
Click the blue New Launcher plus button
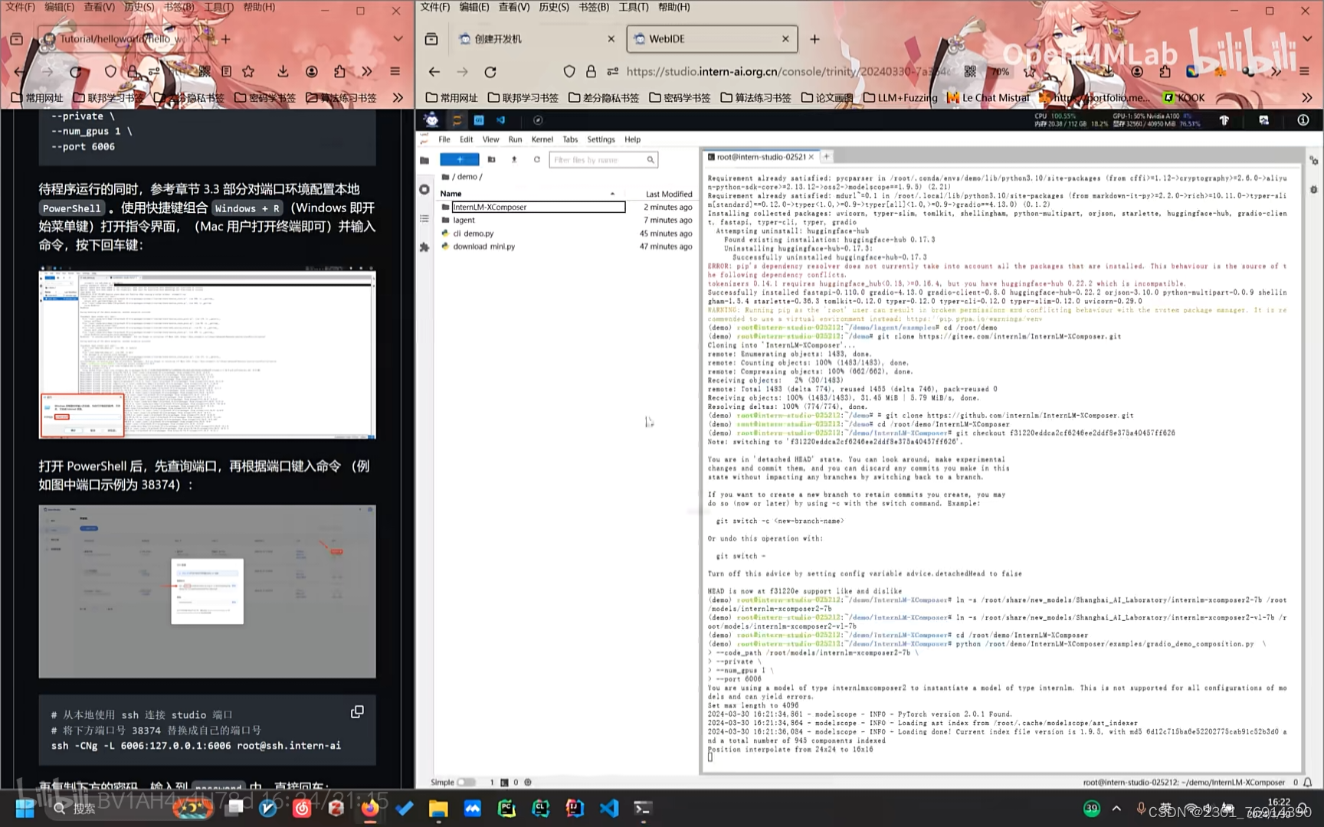click(x=460, y=159)
